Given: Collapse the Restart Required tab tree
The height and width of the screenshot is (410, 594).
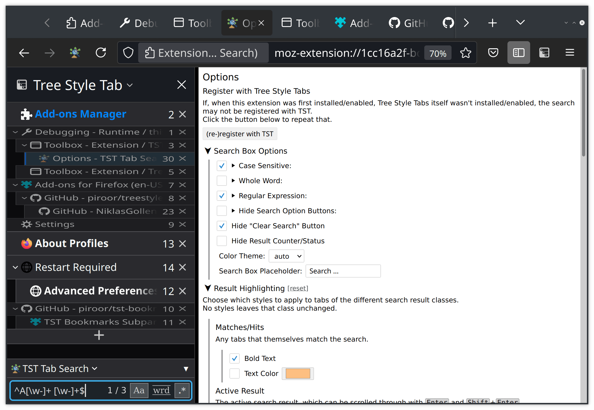Looking at the screenshot, I should [x=15, y=267].
